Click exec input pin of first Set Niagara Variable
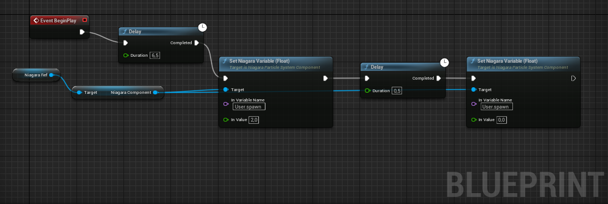 [226, 78]
